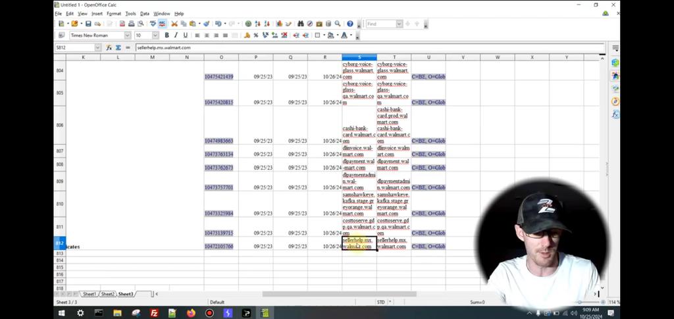
Task: Click the formula input line
Action: [370, 47]
